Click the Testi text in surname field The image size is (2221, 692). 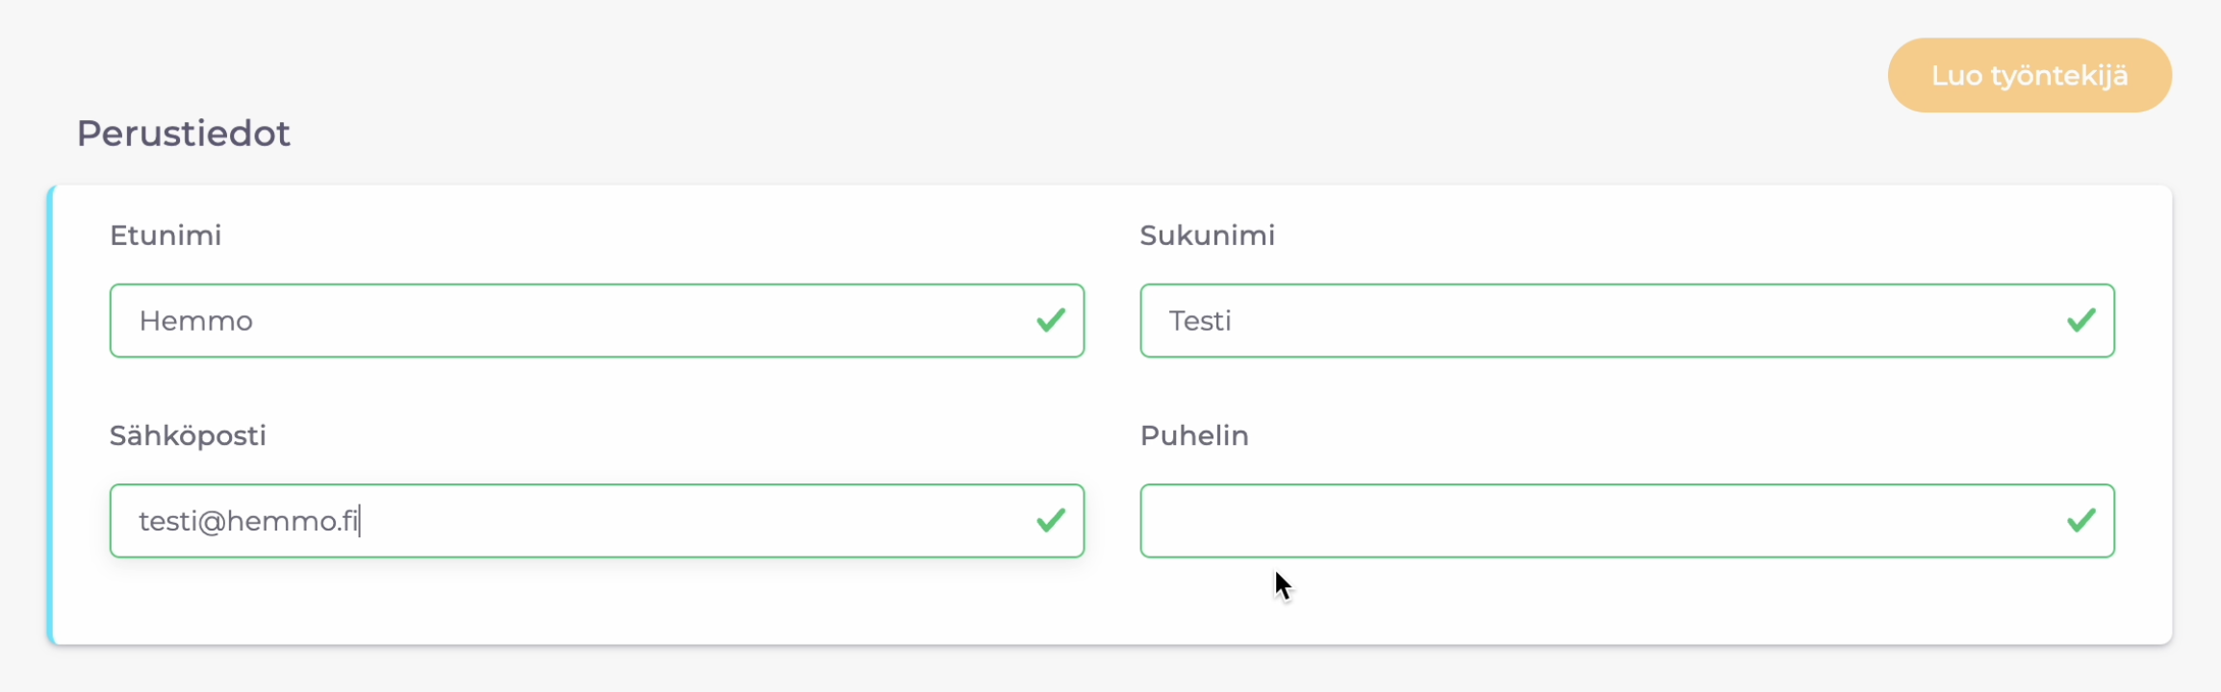1200,321
